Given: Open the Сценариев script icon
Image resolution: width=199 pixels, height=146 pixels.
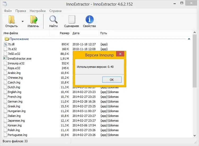Looking at the screenshot, I should [x=72, y=19].
